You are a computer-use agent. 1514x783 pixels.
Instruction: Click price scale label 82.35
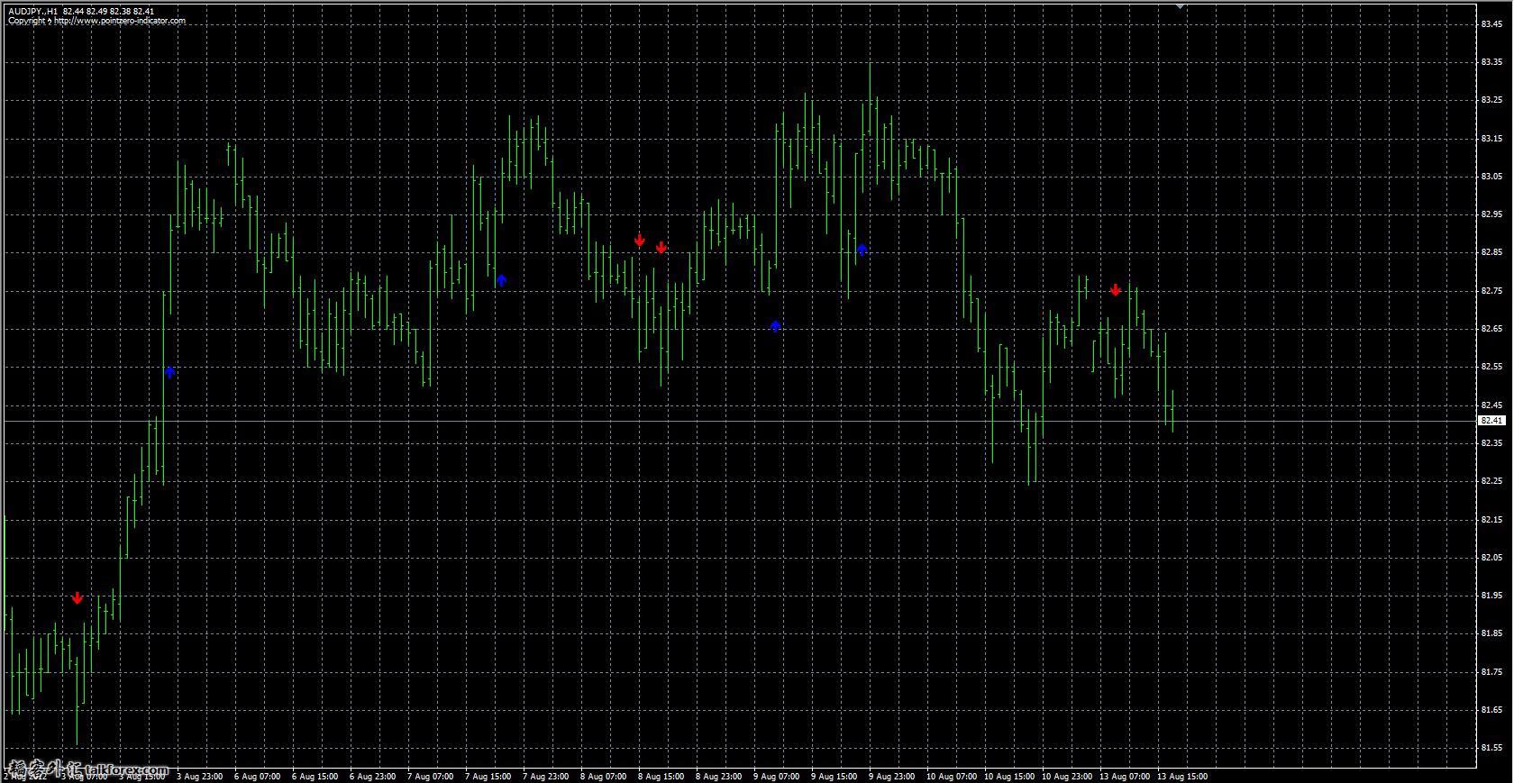point(1491,443)
